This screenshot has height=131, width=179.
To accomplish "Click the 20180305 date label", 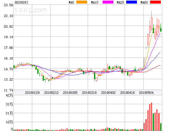I will click(x=70, y=93).
